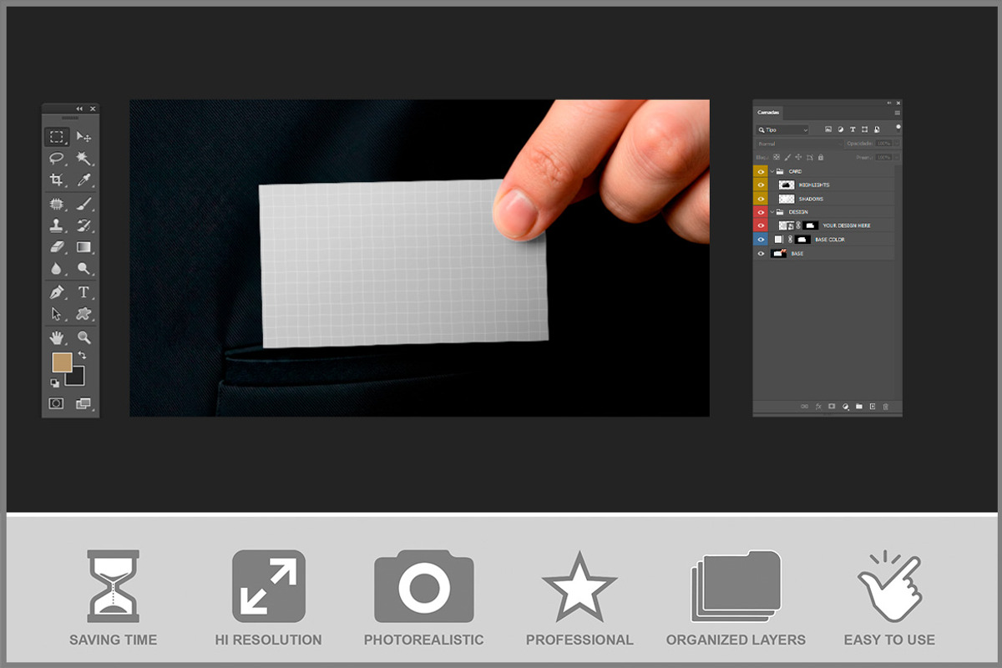Viewport: 1002px width, 668px height.
Task: Select the Path Selection tool
Action: 56,314
